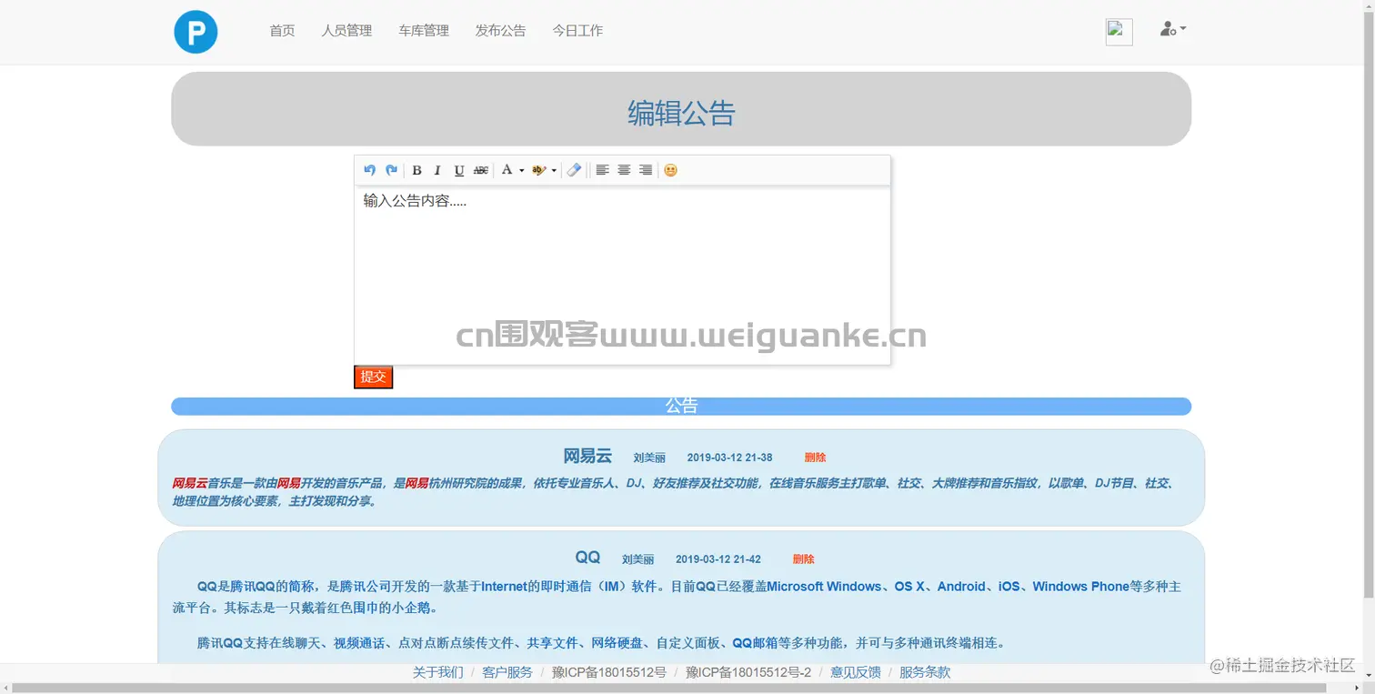Open the user account dropdown
1375x694 pixels.
1173,29
